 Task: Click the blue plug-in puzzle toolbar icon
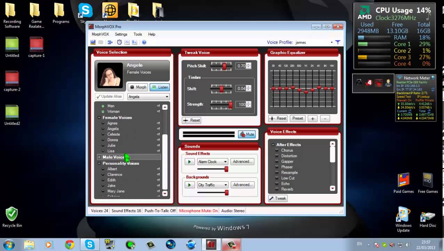pyautogui.click(x=110, y=42)
